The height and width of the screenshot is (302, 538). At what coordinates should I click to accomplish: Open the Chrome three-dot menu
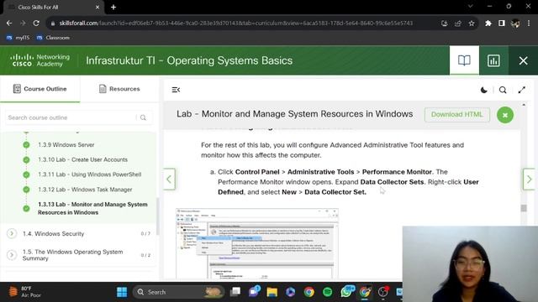(x=529, y=23)
